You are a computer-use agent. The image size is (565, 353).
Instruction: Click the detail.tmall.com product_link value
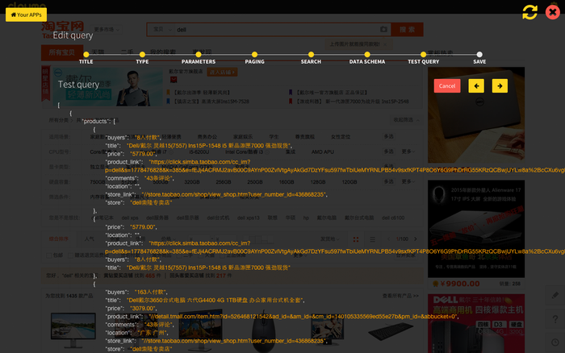(x=303, y=317)
